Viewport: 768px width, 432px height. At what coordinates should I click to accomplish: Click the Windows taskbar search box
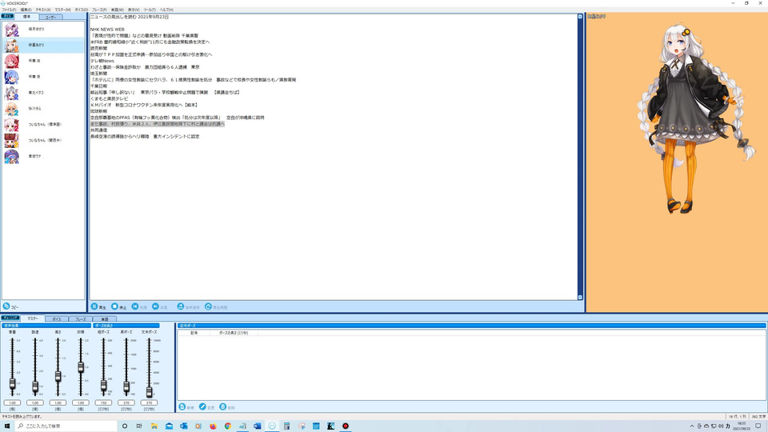pyautogui.click(x=66, y=426)
